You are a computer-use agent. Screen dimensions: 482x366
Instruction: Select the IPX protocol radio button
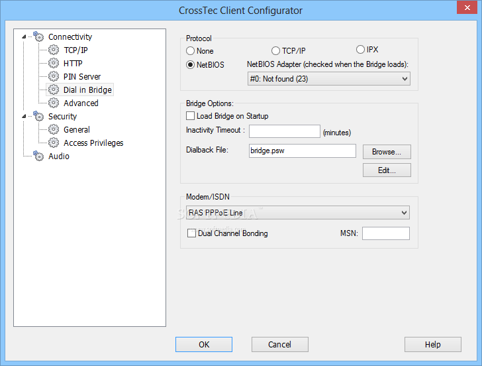360,49
